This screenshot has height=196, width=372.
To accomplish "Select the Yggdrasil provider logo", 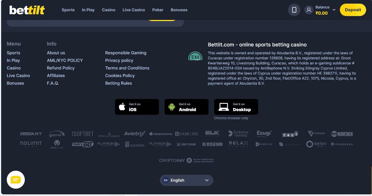I will point(342,144).
